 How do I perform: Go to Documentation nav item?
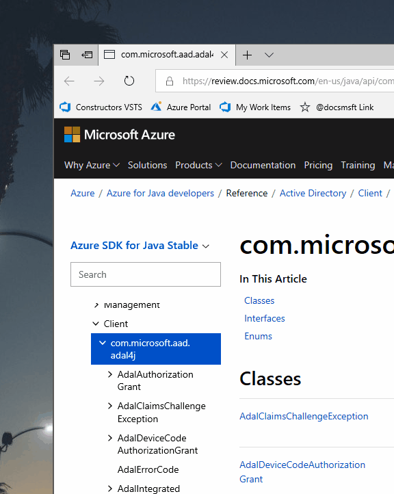(x=263, y=165)
